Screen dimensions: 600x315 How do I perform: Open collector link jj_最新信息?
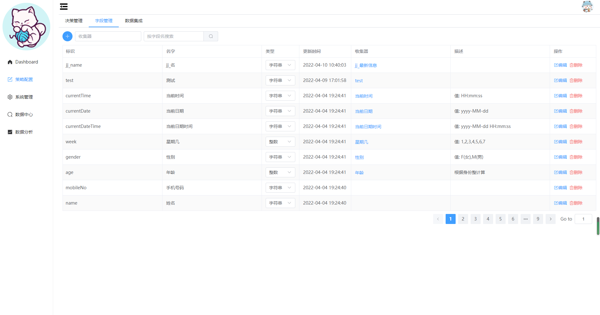pos(366,65)
